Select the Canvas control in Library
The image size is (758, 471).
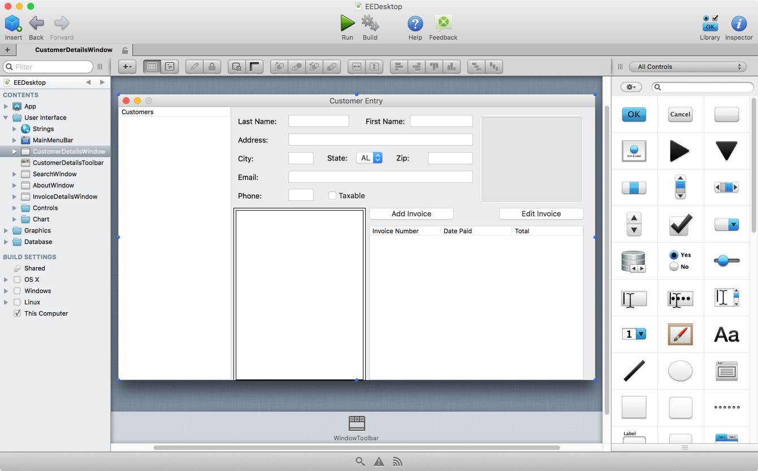[x=680, y=334]
